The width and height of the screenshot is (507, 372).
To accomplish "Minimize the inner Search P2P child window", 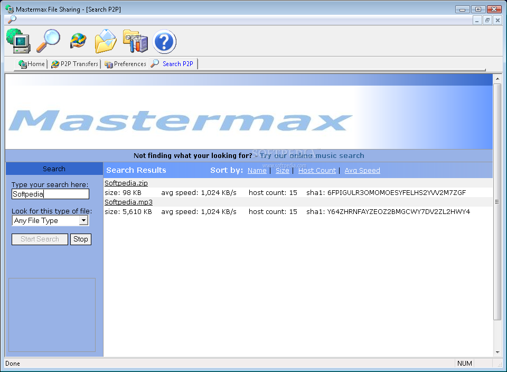I will (477, 21).
